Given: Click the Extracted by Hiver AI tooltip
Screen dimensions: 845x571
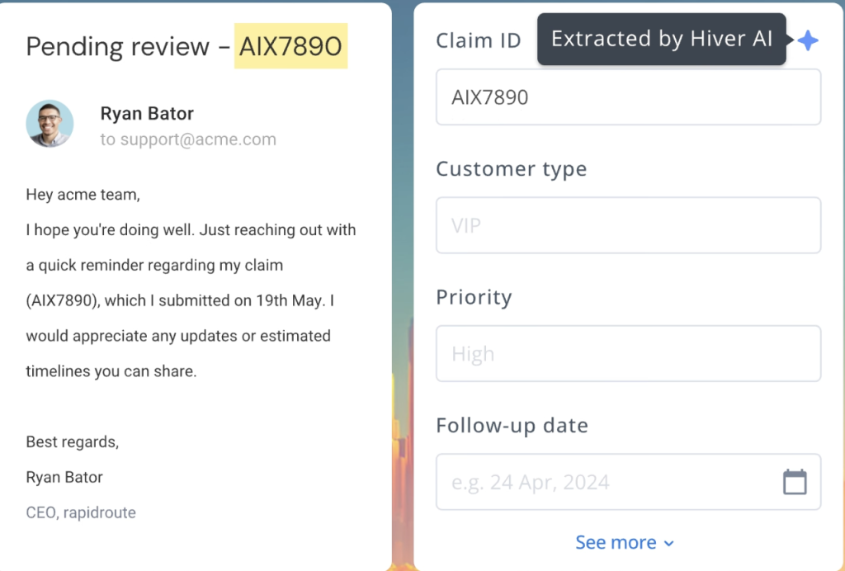Looking at the screenshot, I should click(662, 40).
